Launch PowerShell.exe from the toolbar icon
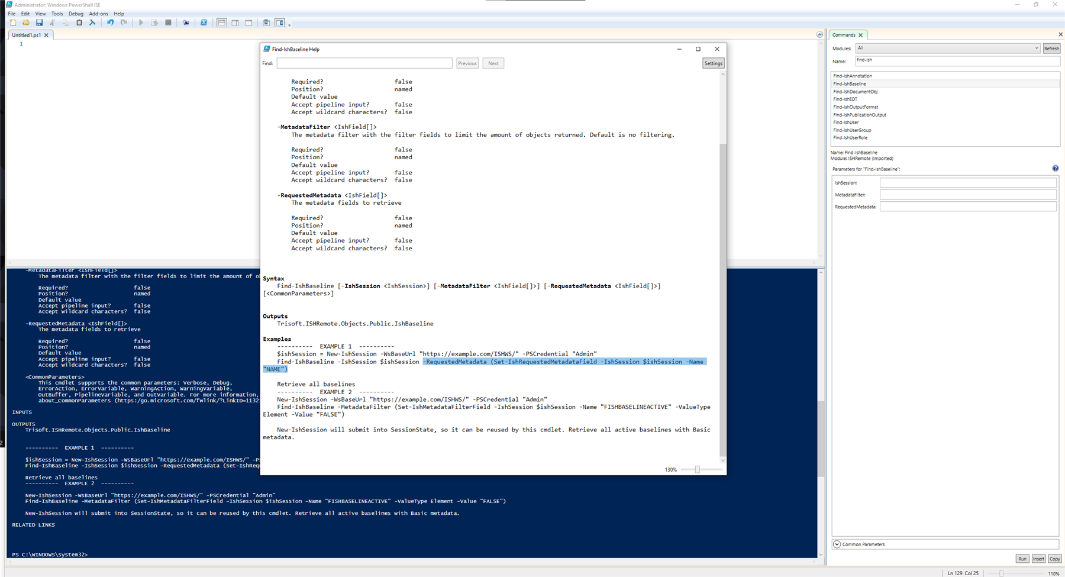 (204, 22)
